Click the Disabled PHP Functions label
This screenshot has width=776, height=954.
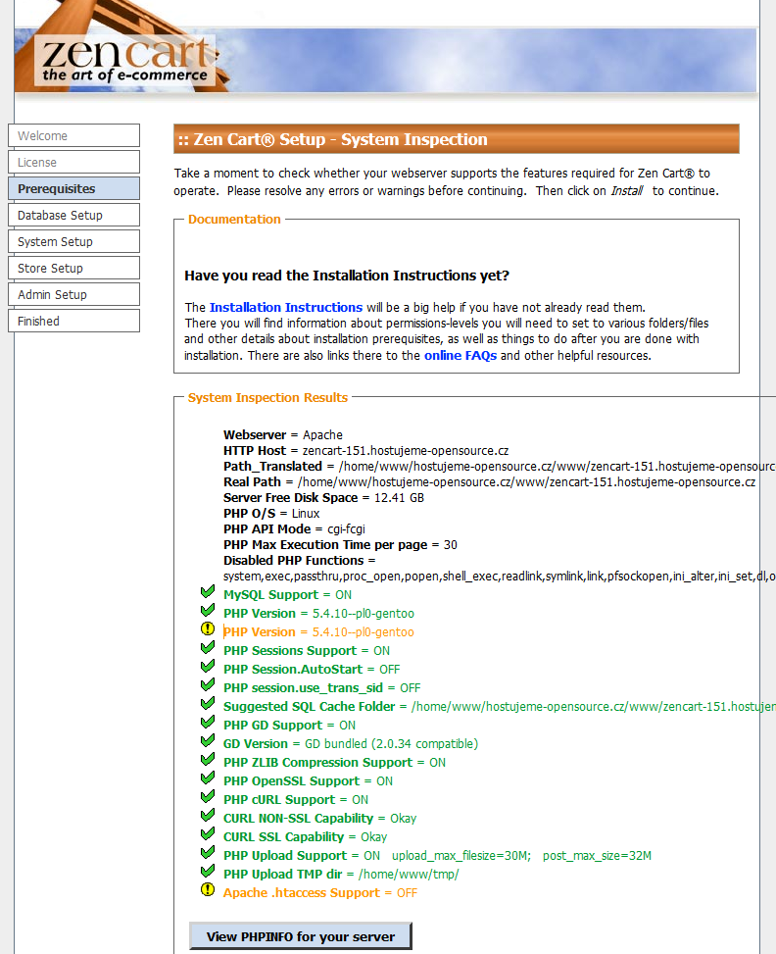coord(299,561)
